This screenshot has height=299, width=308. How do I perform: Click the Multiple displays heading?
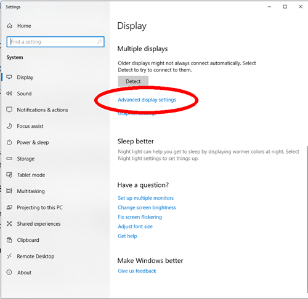pyautogui.click(x=142, y=49)
